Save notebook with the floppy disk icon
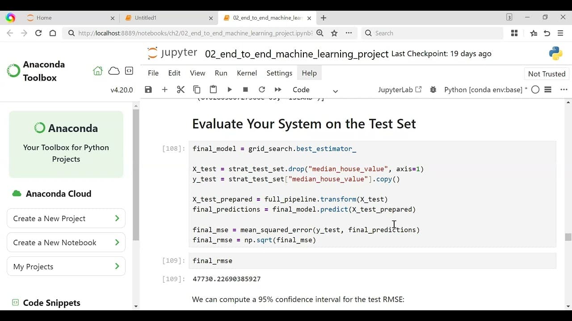572x321 pixels. tap(148, 90)
